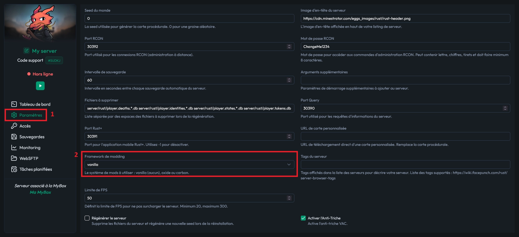Click the Monitoring chart icon

[x=14, y=147]
